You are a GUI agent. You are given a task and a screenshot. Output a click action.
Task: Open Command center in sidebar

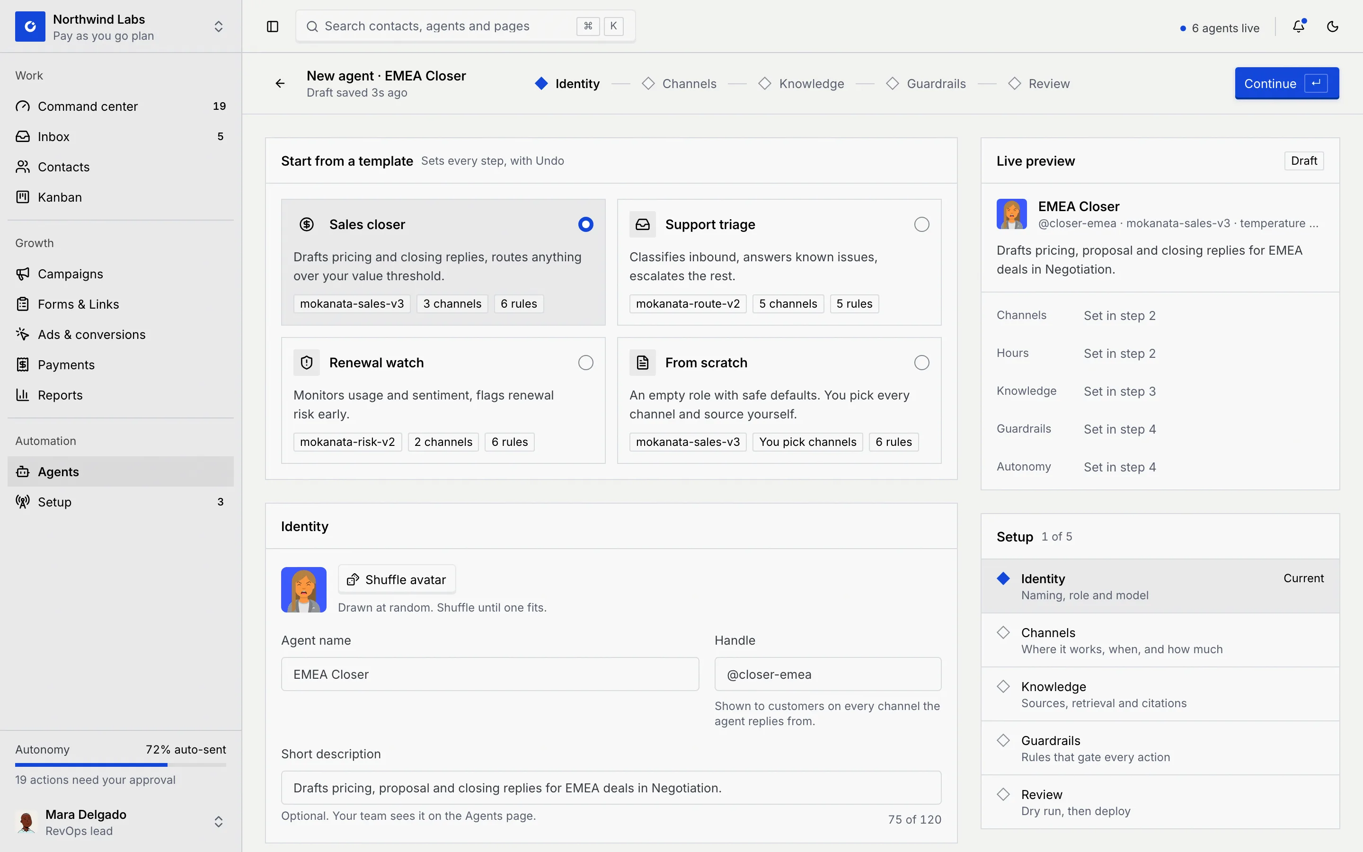[121, 106]
